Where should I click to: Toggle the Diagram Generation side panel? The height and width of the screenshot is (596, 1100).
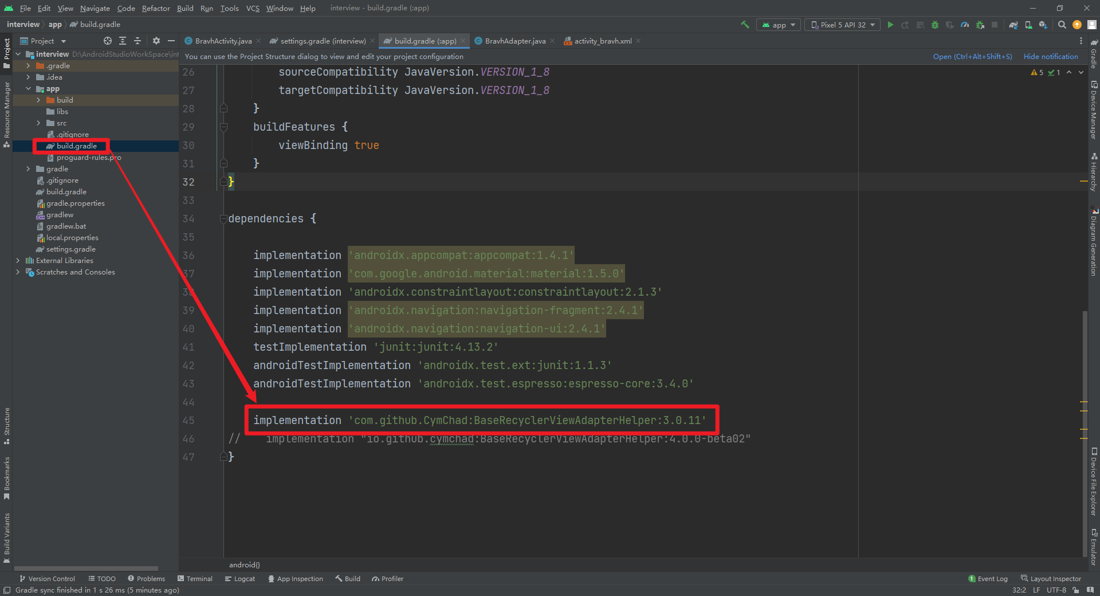(1094, 242)
